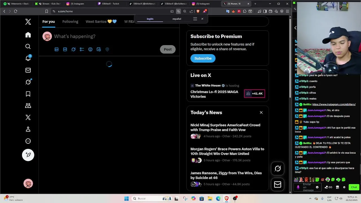Open Profile person icon in sidebar
Image resolution: width=361 pixels, height=203 pixels.
pos(28,129)
